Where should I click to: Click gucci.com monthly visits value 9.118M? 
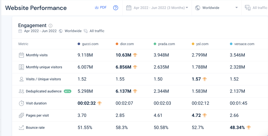(x=85, y=55)
